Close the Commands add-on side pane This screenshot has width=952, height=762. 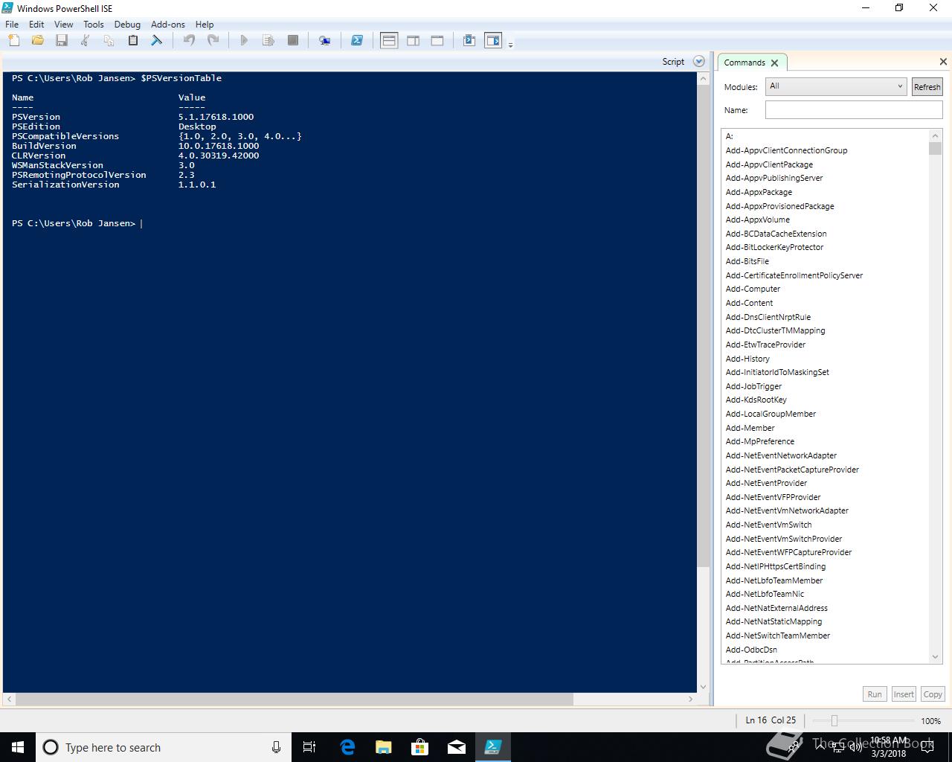(x=943, y=62)
